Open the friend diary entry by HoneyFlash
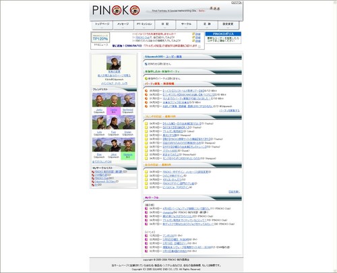 point(171,154)
